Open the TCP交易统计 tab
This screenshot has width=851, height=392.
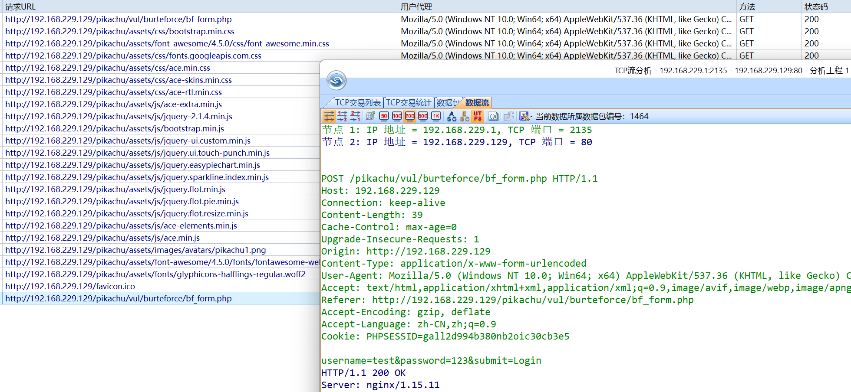(409, 102)
